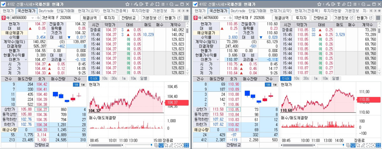Image resolution: width=382 pixels, height=149 pixels.
Task: Switch to 기본정보 tab in right window
Action: point(352,11)
